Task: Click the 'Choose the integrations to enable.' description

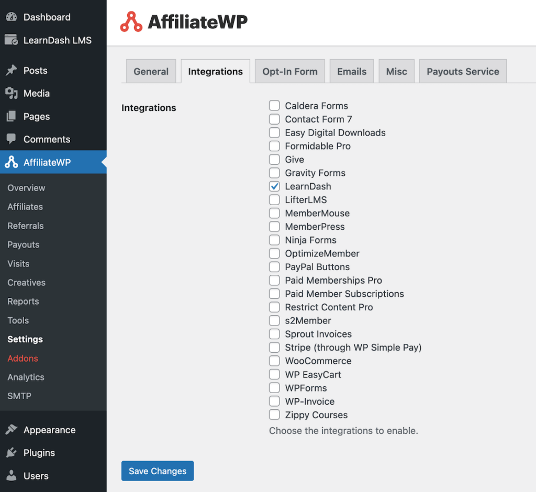Action: click(x=343, y=430)
